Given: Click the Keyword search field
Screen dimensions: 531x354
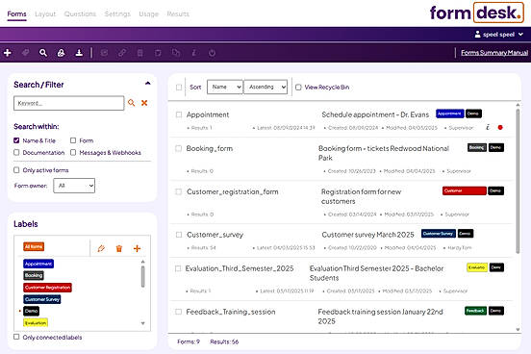Looking at the screenshot, I should (68, 103).
